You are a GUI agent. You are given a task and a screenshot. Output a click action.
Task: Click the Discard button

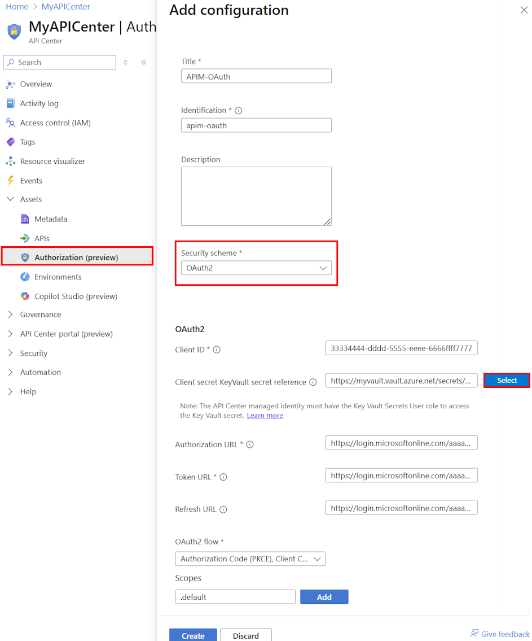pyautogui.click(x=246, y=635)
